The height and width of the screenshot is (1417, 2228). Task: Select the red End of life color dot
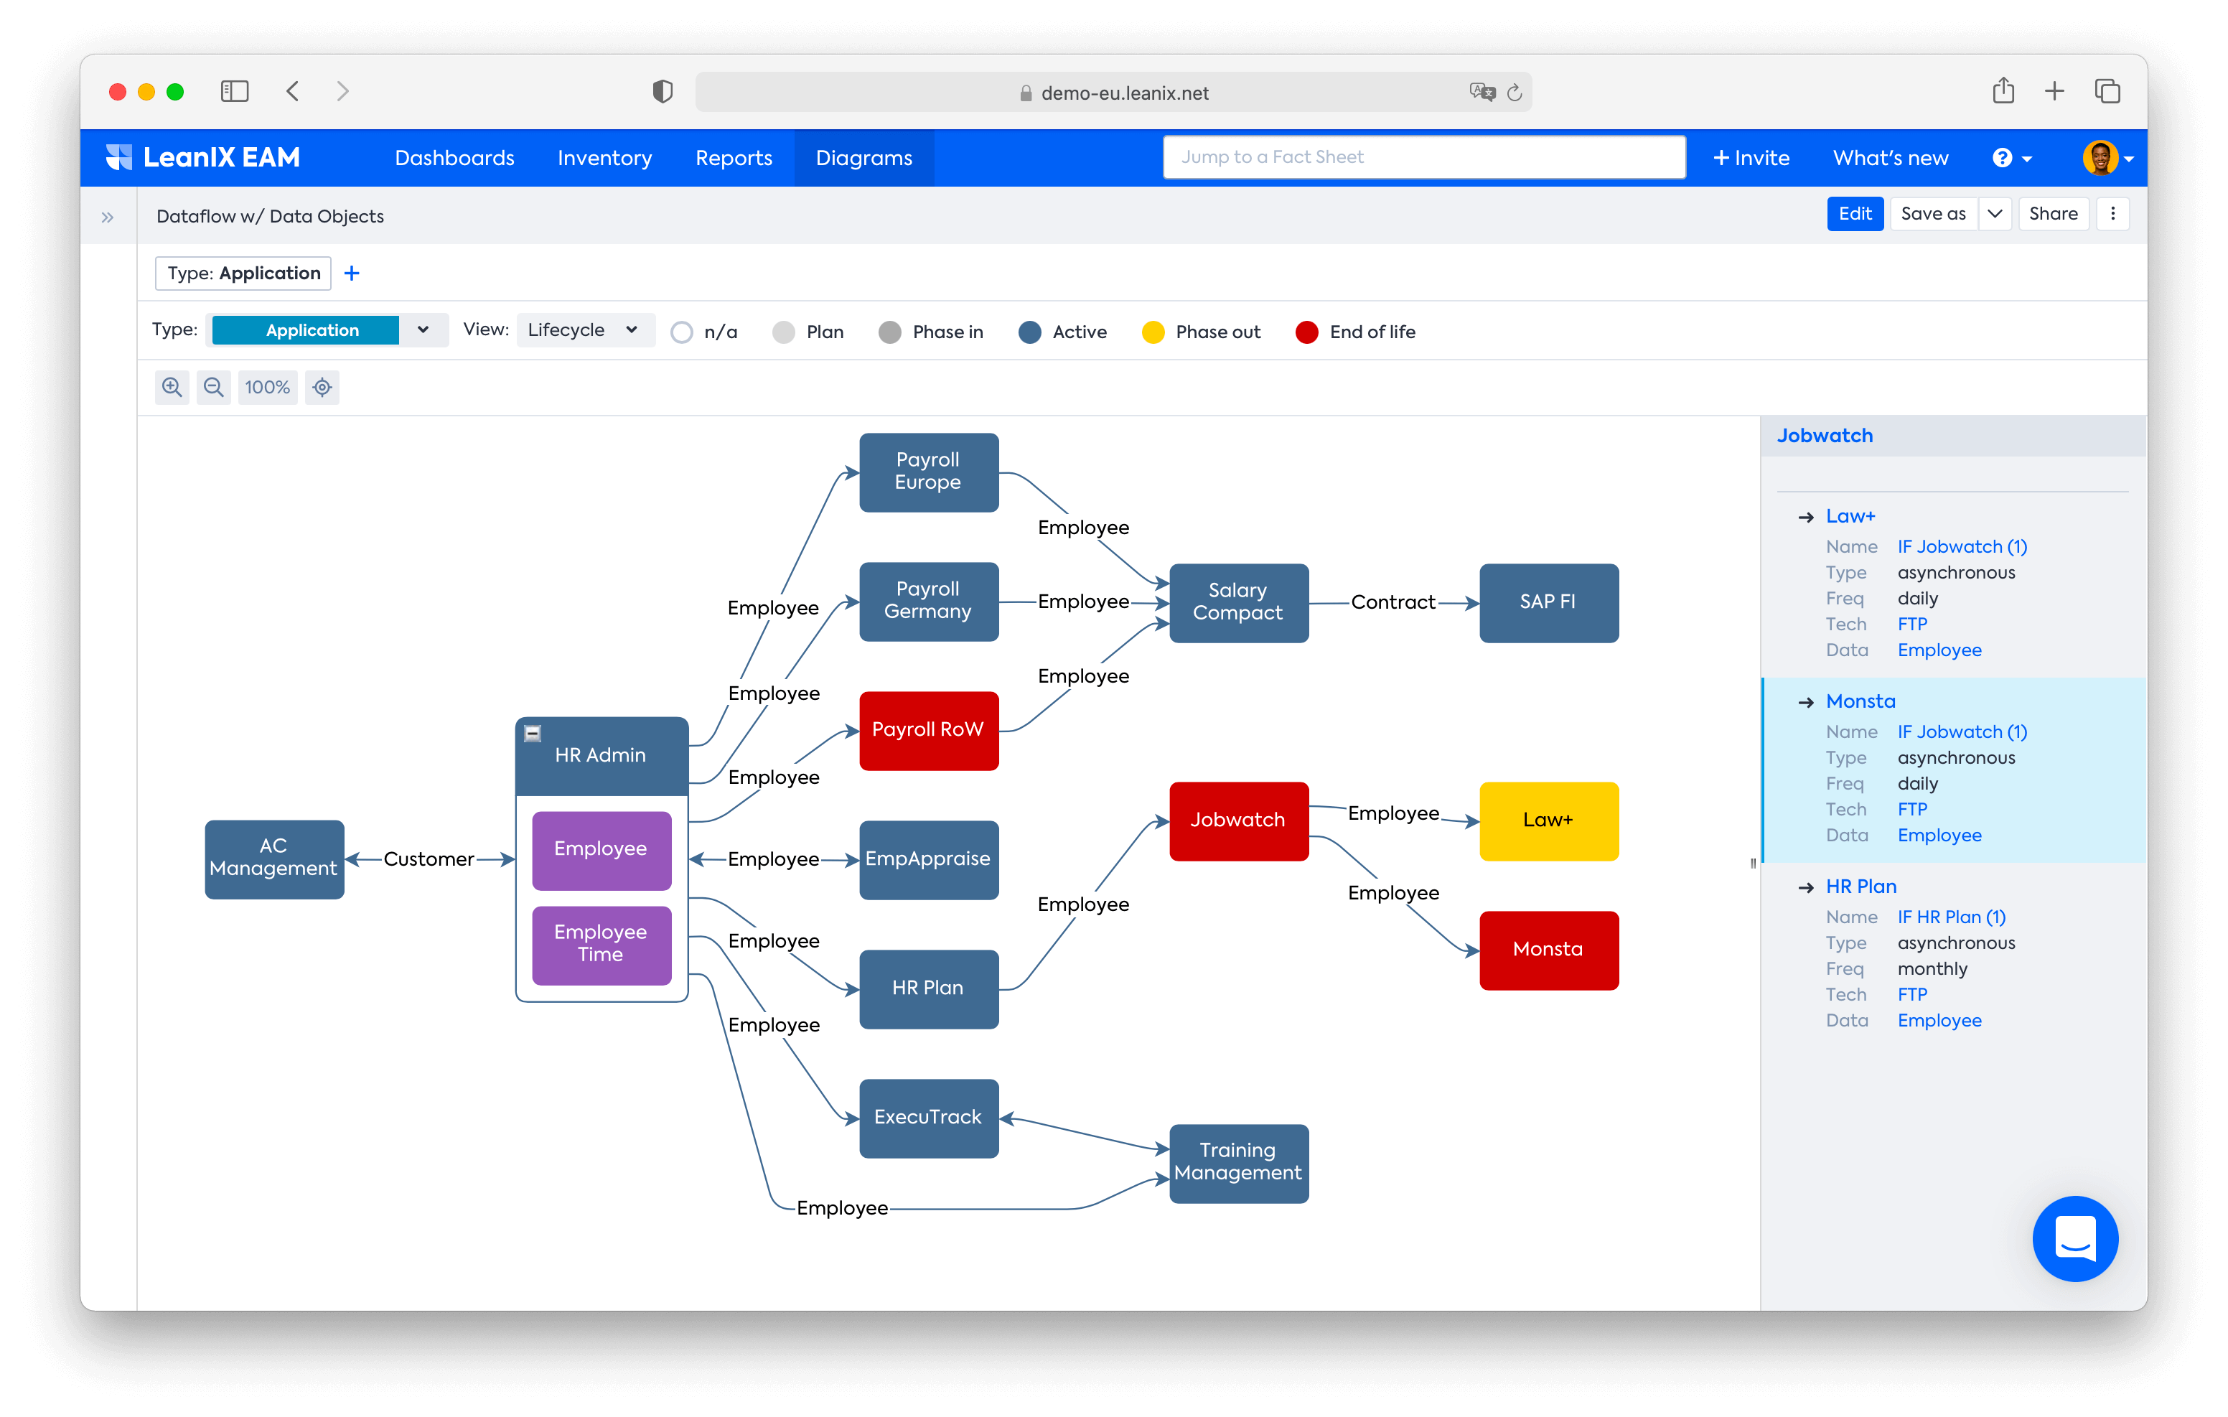pyautogui.click(x=1306, y=332)
